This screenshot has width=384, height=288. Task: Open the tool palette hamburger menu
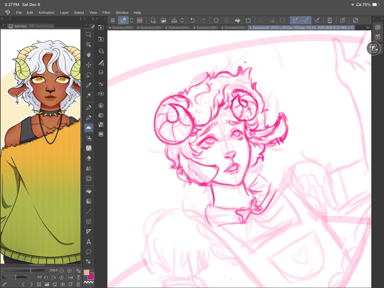pos(86,26)
